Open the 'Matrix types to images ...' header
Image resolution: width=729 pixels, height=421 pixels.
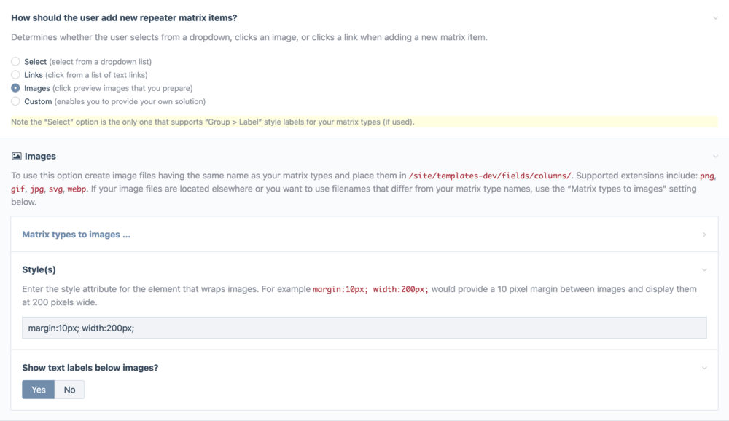tap(77, 235)
